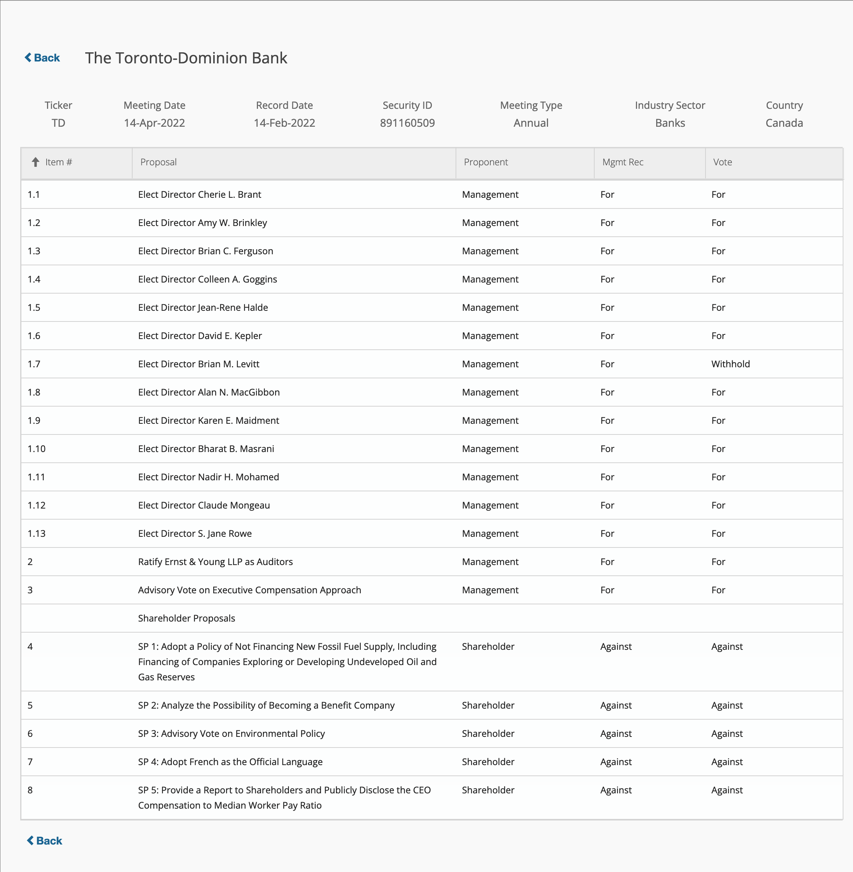Screen dimensions: 853x872
Task: Click the Advisory Vote on Executive Compensation row
Action: (249, 590)
